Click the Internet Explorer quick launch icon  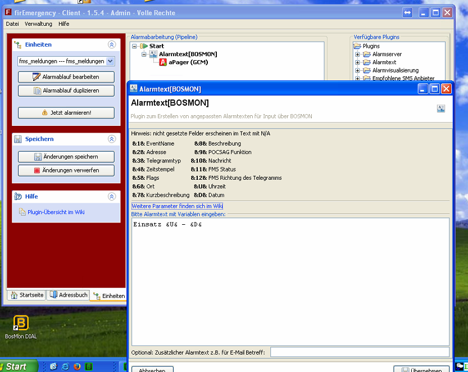click(65, 366)
